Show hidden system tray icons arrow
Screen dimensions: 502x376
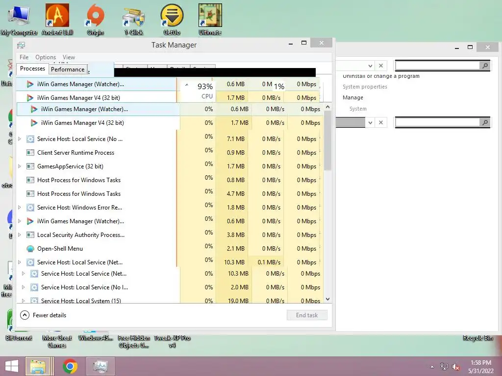tap(432, 367)
